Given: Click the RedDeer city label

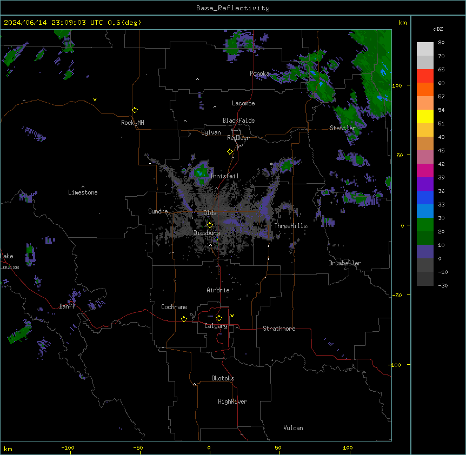Looking at the screenshot, I should pyautogui.click(x=238, y=138).
